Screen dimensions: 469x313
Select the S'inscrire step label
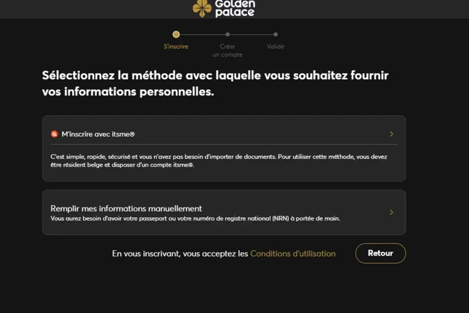click(x=176, y=46)
